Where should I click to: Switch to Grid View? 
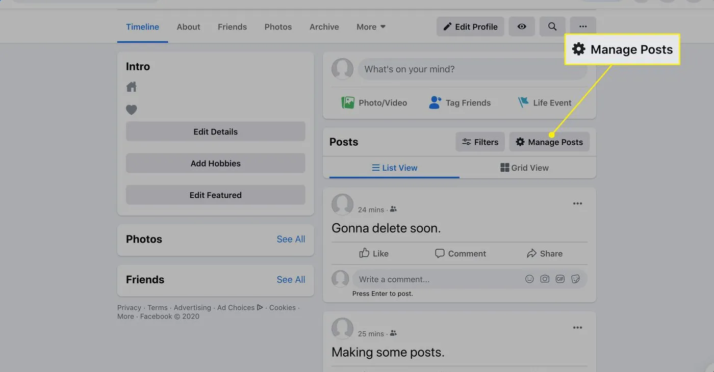[x=524, y=167]
